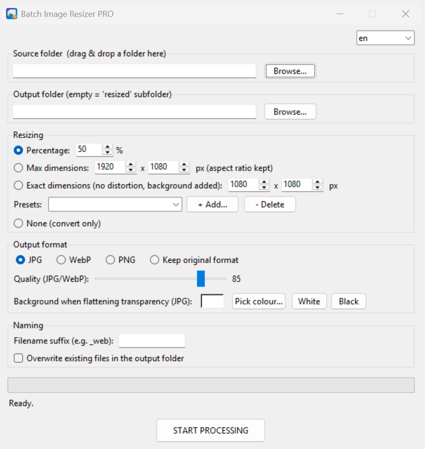Decrease Max dimensions height with down arrow
Screen dimensions: 425x449
[x=184, y=170]
